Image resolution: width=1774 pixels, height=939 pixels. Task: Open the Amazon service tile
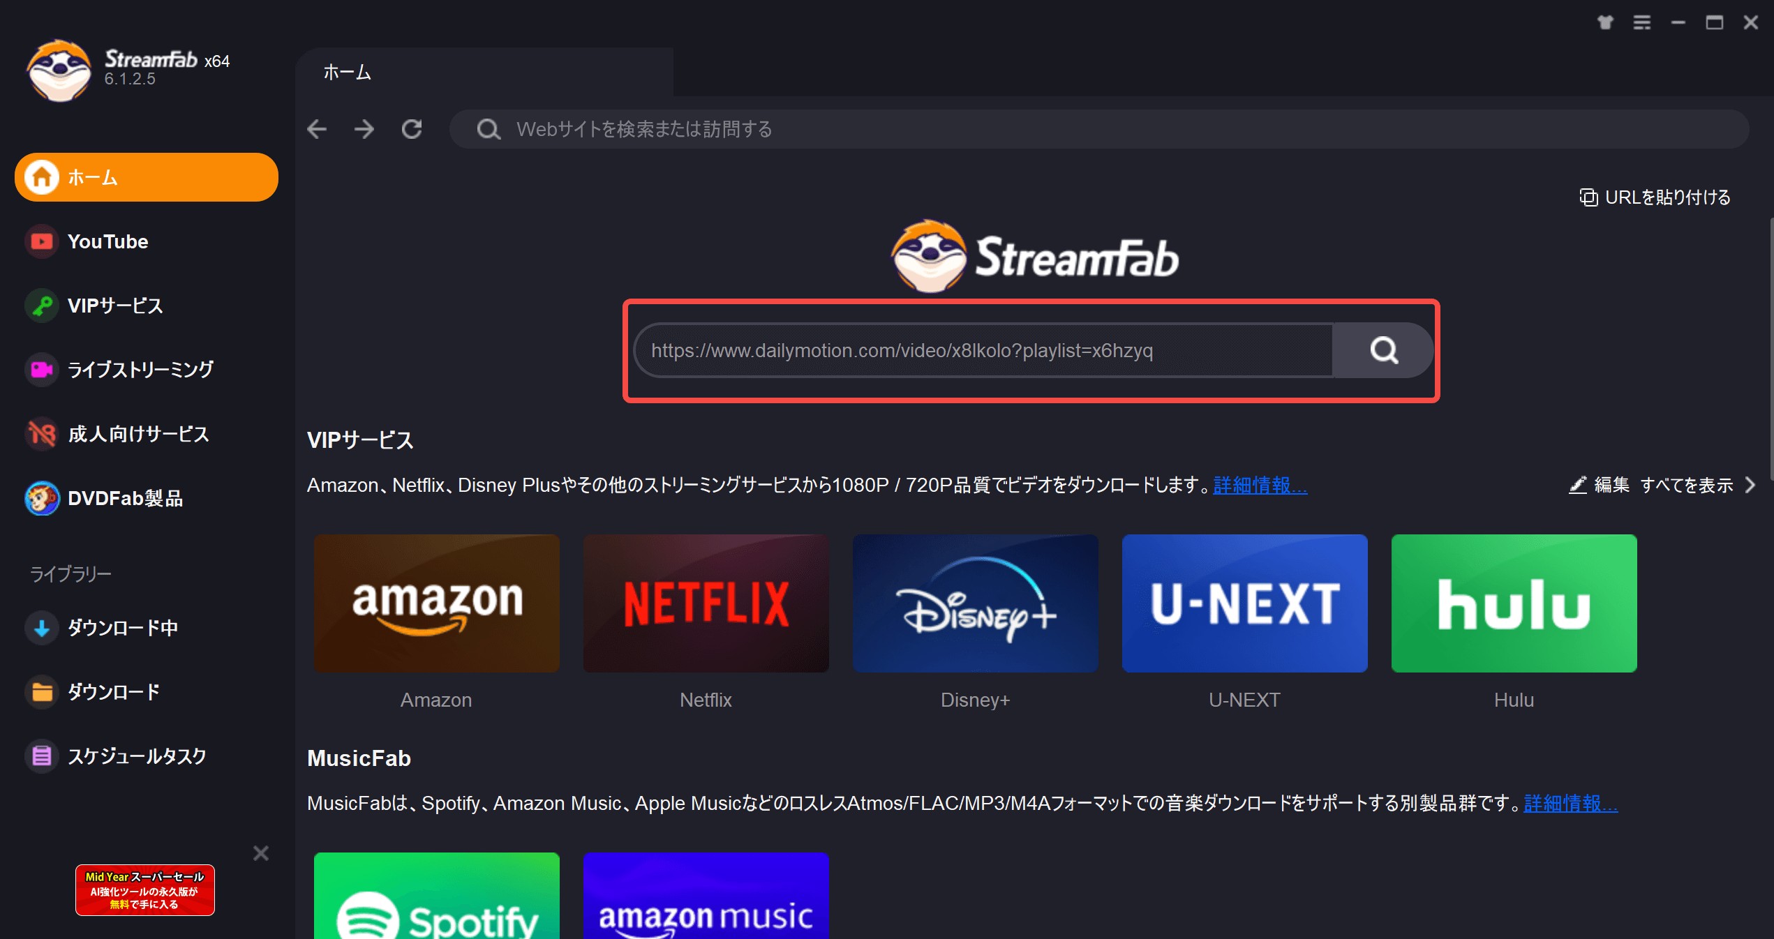(436, 603)
